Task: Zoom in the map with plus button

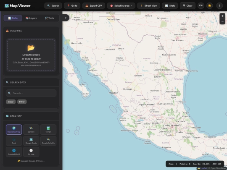Action: pos(222,16)
